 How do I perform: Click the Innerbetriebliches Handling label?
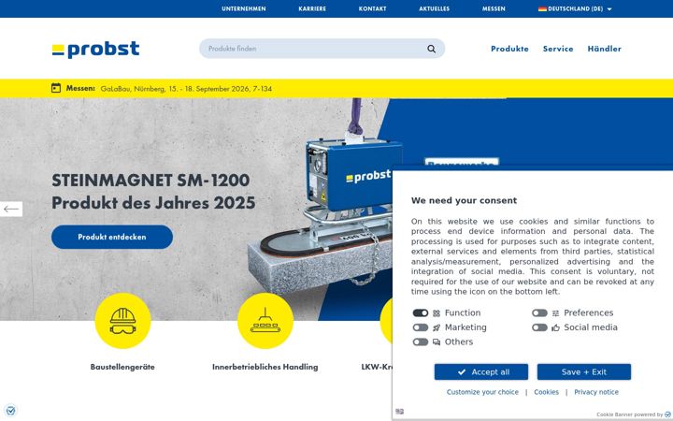coord(265,368)
